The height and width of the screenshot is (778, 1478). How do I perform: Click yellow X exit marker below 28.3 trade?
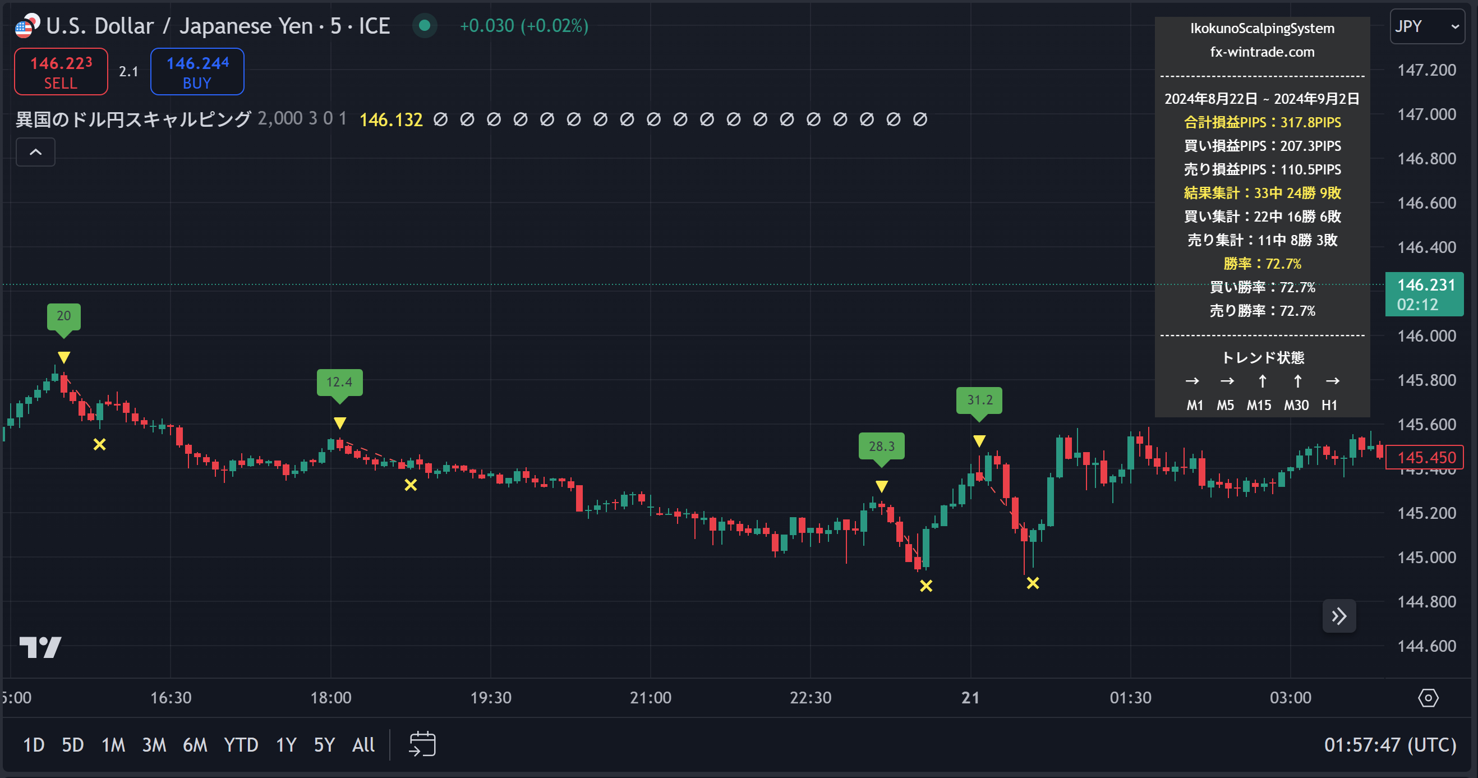click(x=926, y=586)
